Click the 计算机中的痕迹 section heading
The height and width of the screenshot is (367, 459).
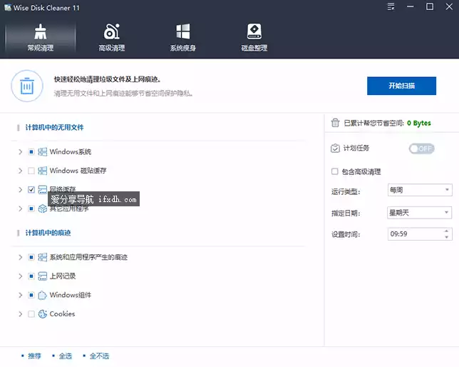click(x=48, y=233)
